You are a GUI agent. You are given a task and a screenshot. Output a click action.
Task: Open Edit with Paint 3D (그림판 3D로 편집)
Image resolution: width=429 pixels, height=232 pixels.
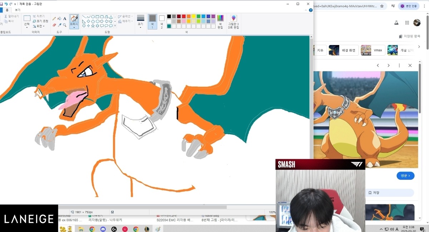click(233, 22)
